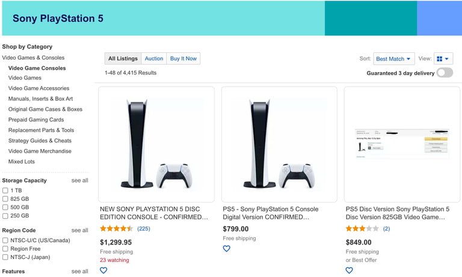Expand Storage Capacity see all options
Image resolution: width=462 pixels, height=277 pixels.
point(79,180)
